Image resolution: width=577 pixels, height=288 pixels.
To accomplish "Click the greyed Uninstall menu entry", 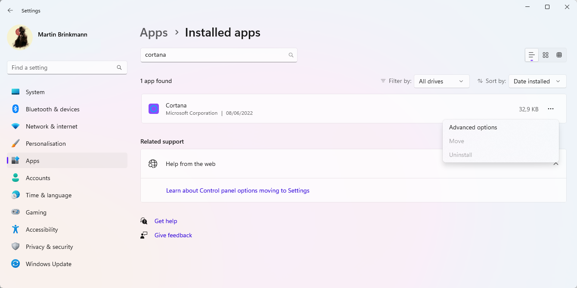I will (x=501, y=155).
